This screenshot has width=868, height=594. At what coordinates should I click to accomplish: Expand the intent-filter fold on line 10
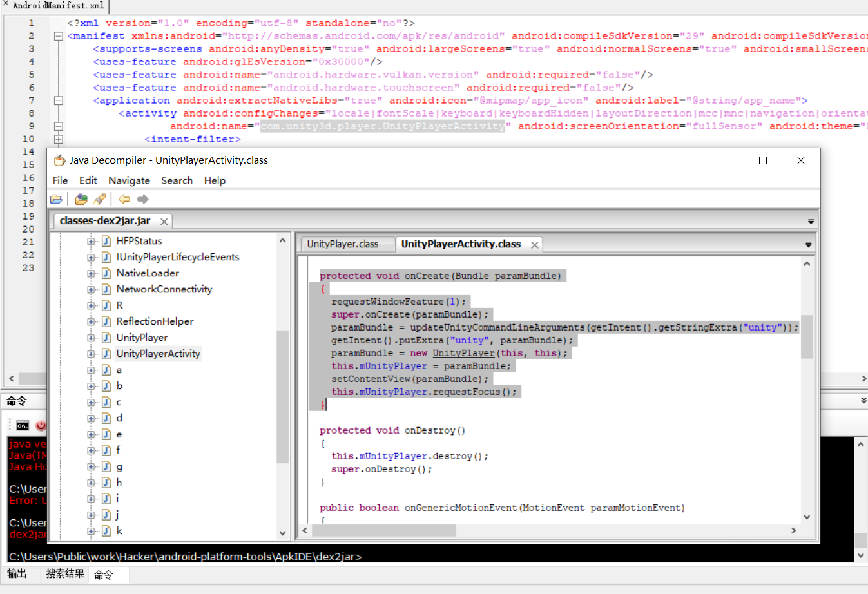coord(58,139)
